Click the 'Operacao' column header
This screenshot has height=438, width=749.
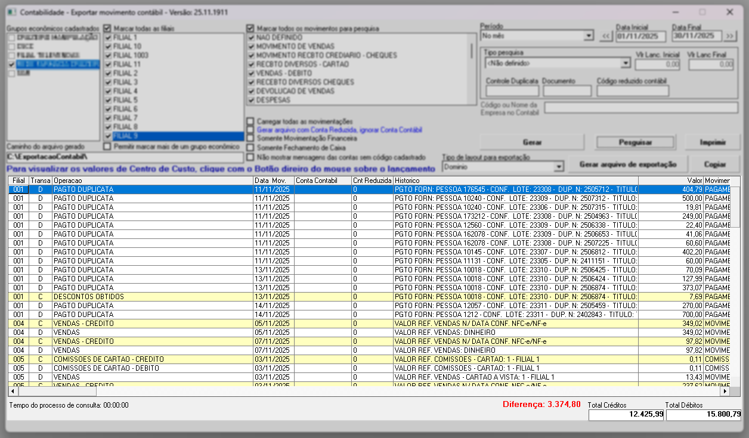pos(152,180)
